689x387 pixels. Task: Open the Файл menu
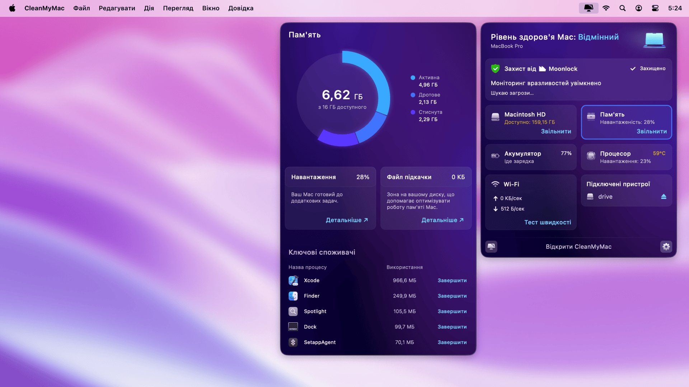tap(82, 8)
